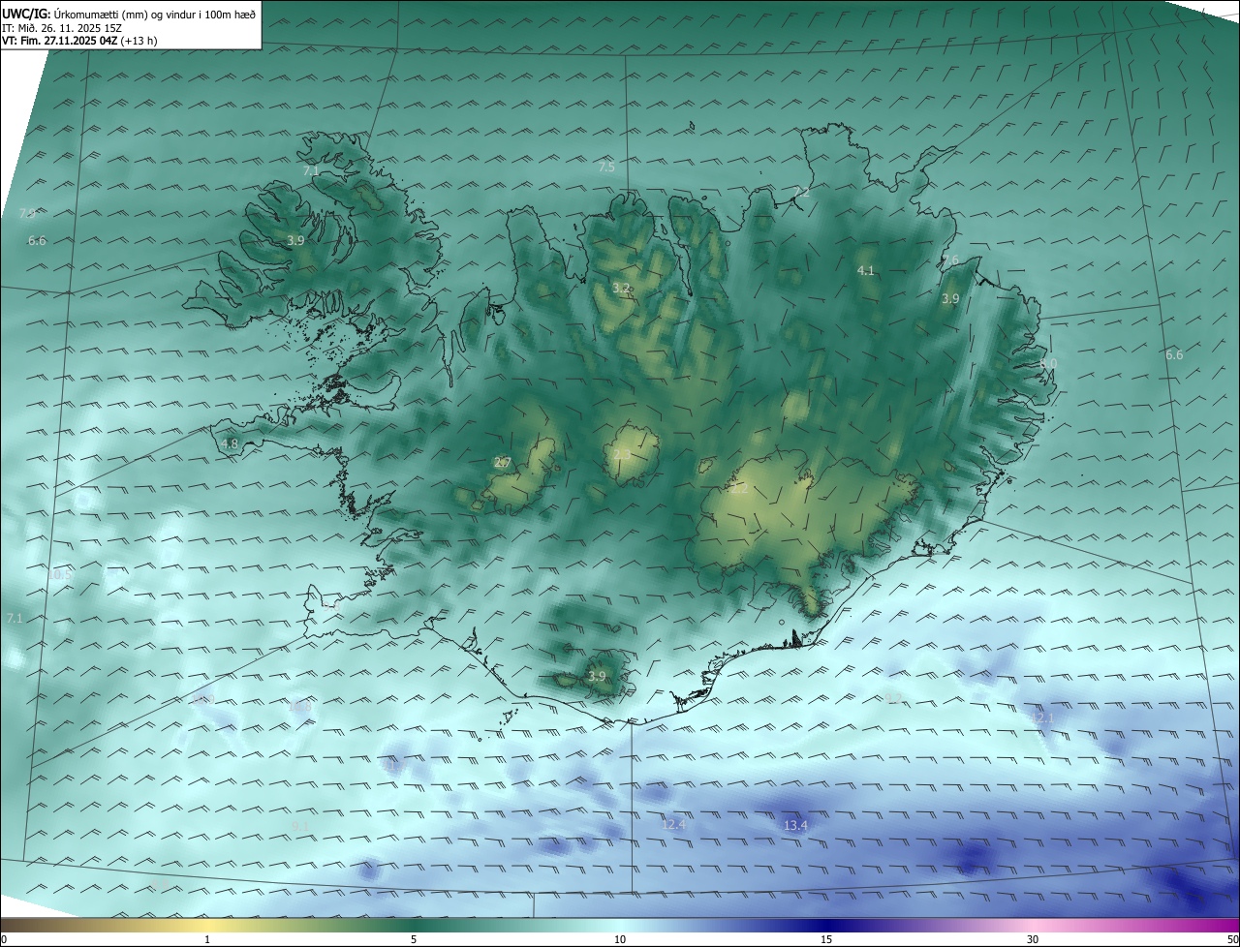
Task: Click the '30' tick on the color scale
Action: tap(1033, 939)
